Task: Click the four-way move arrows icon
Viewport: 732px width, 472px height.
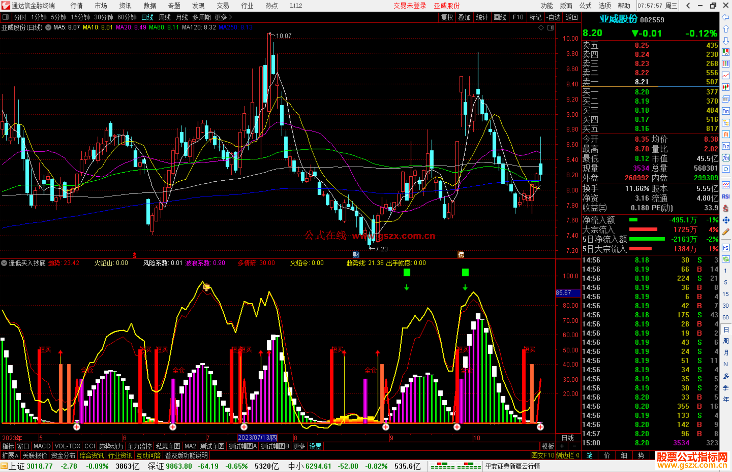Action: tap(726, 220)
